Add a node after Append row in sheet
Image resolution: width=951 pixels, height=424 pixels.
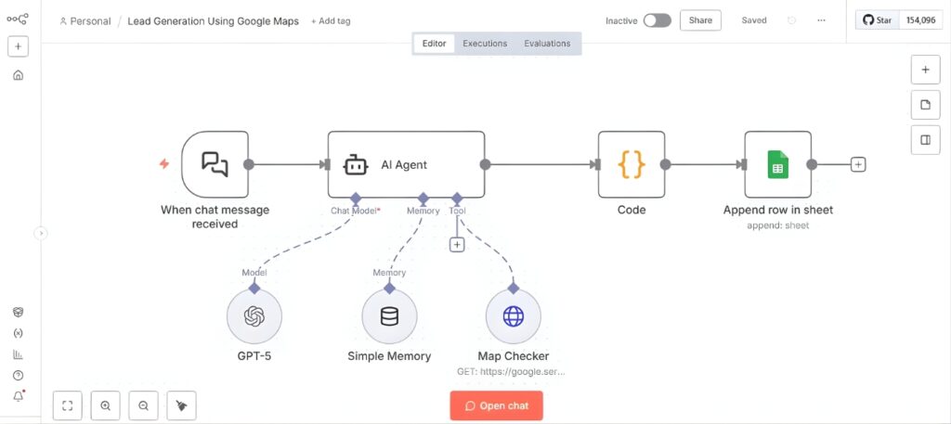click(858, 164)
